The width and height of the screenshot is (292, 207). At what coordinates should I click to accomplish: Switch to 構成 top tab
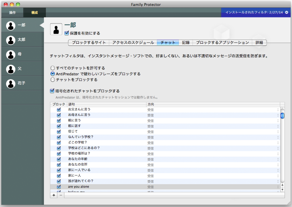[x=34, y=12]
